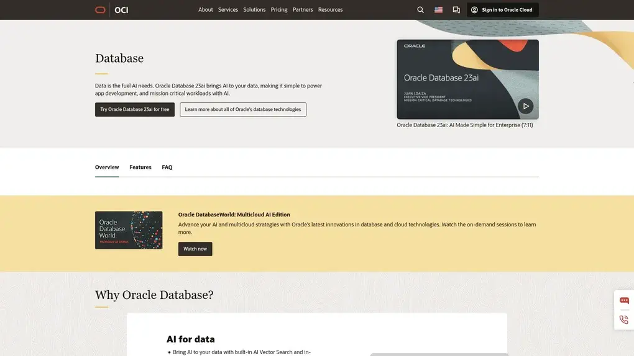Open the chat bubbles icon in header
Viewport: 634px width, 356px height.
click(x=456, y=10)
